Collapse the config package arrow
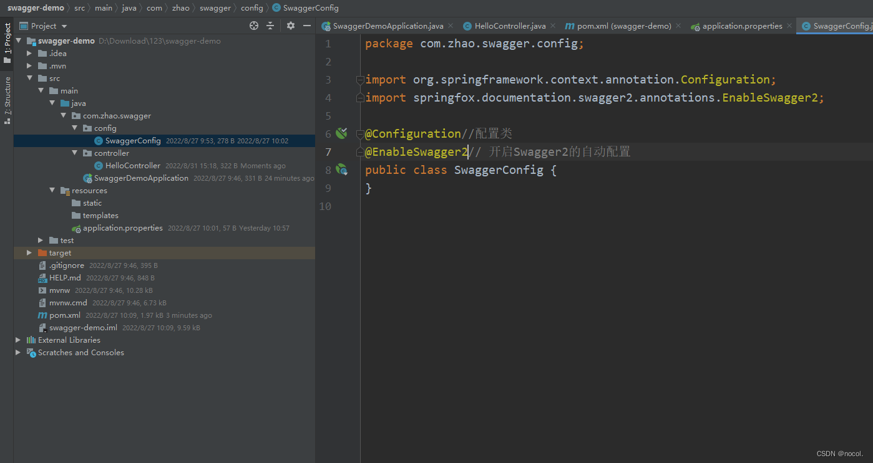The image size is (873, 463). click(74, 128)
